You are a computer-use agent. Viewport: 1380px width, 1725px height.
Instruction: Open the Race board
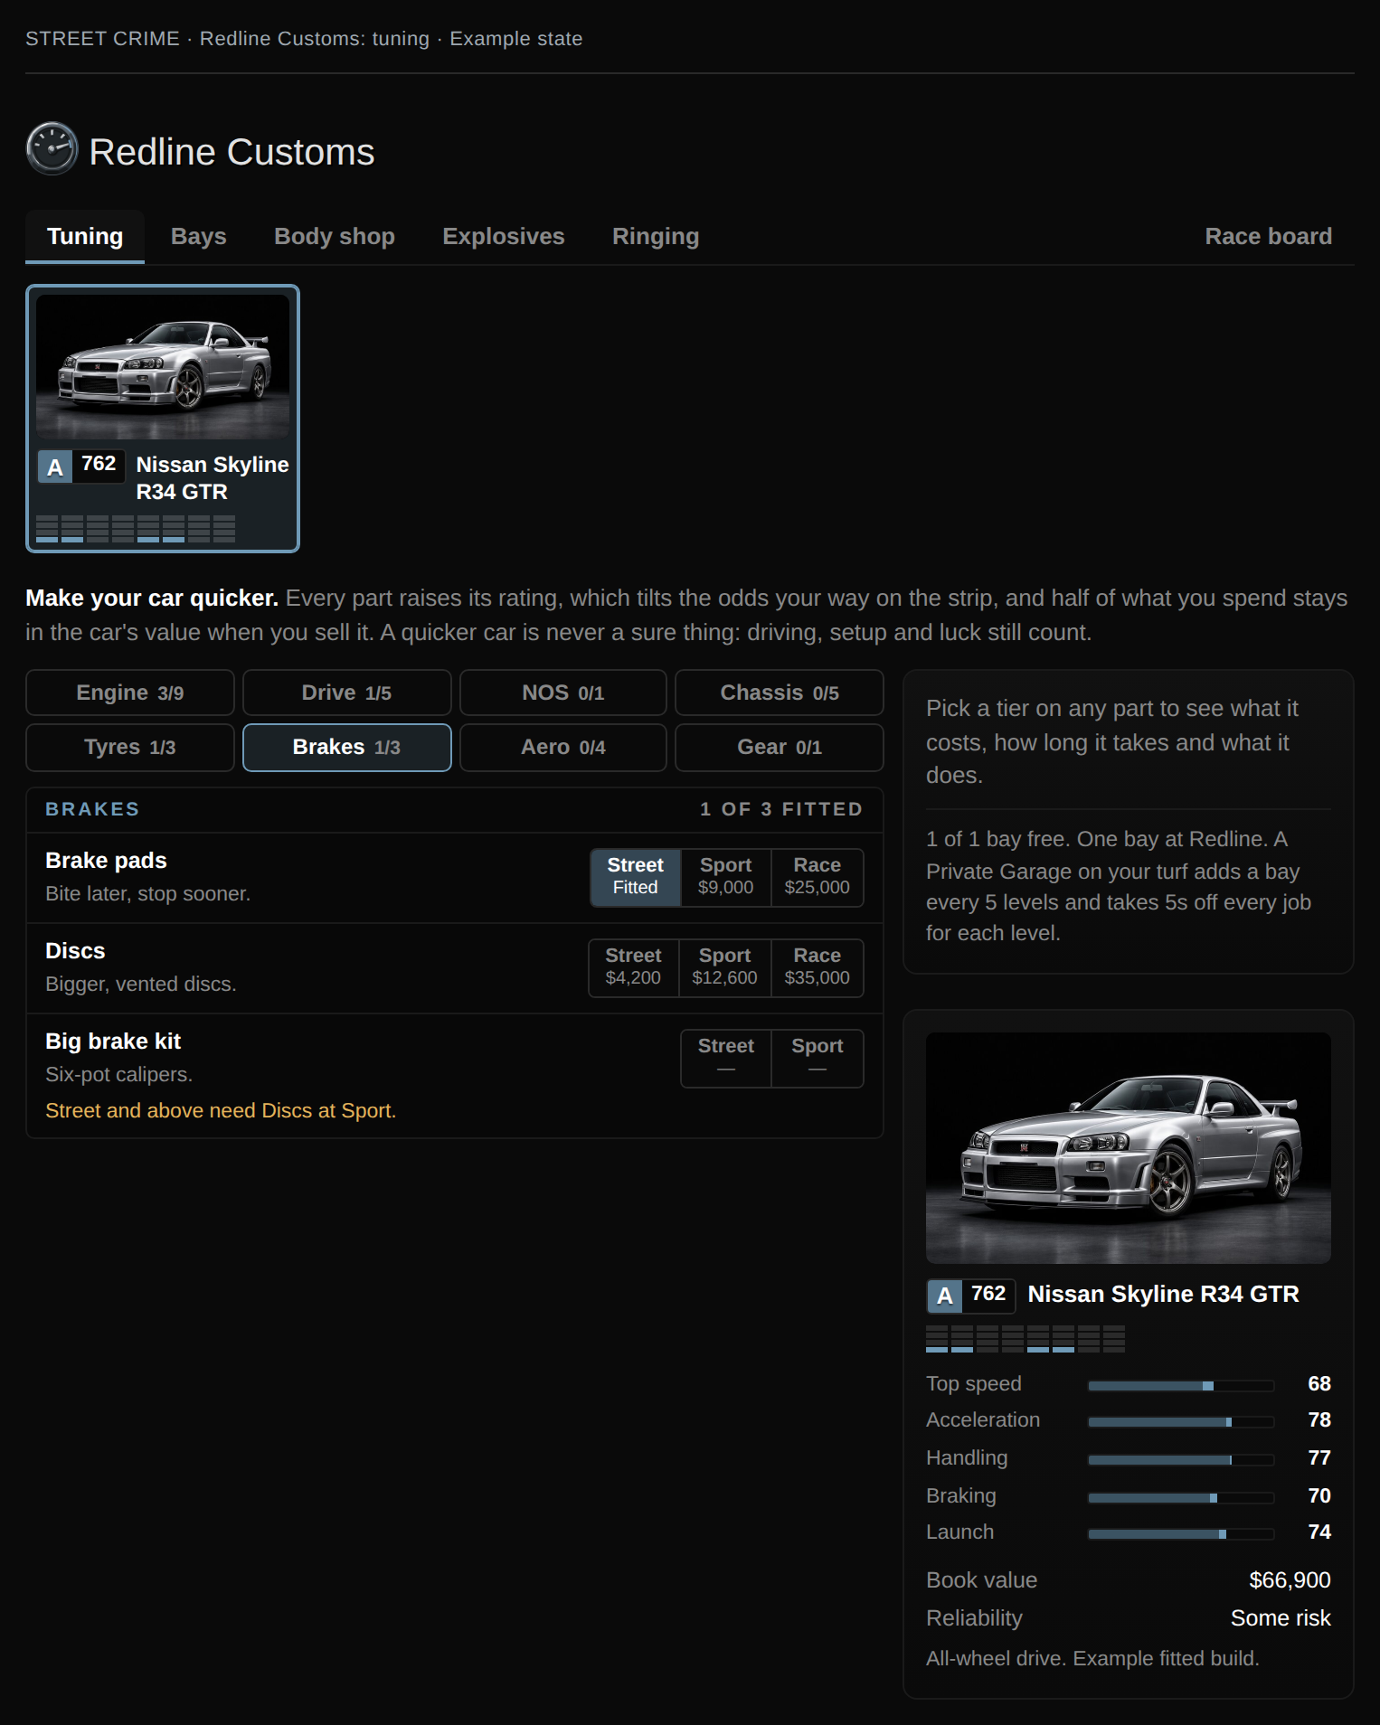1268,236
